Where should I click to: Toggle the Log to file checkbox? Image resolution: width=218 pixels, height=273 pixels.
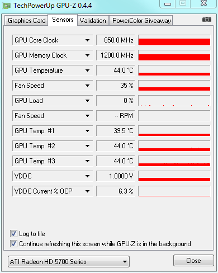13,234
